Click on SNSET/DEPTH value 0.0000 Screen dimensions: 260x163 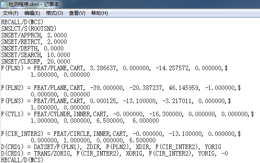coord(54,48)
